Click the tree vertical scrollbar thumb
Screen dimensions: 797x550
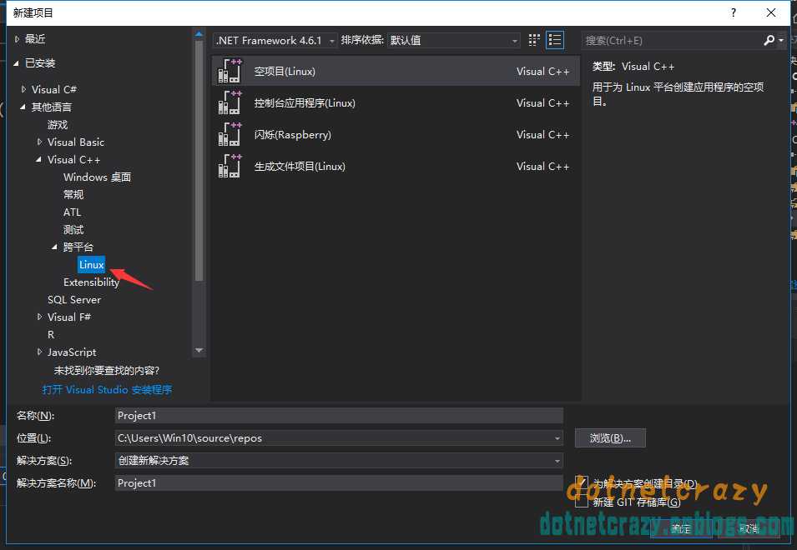coord(199,160)
